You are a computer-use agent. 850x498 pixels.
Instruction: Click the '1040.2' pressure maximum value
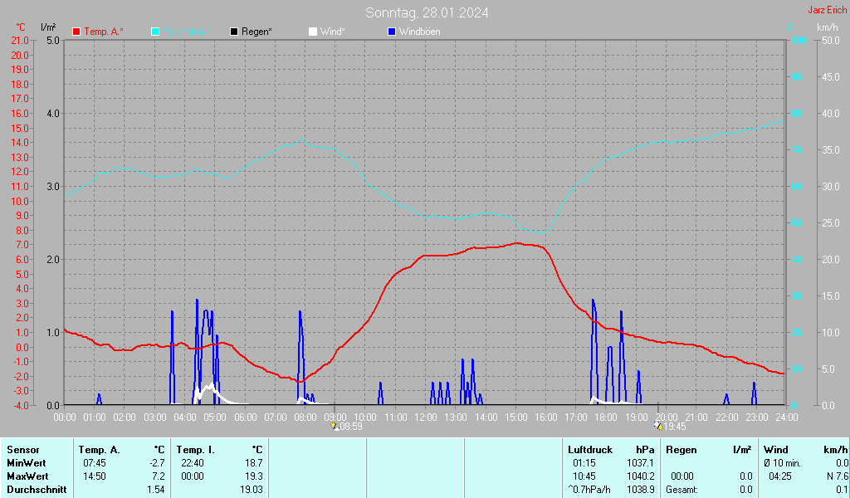(640, 476)
